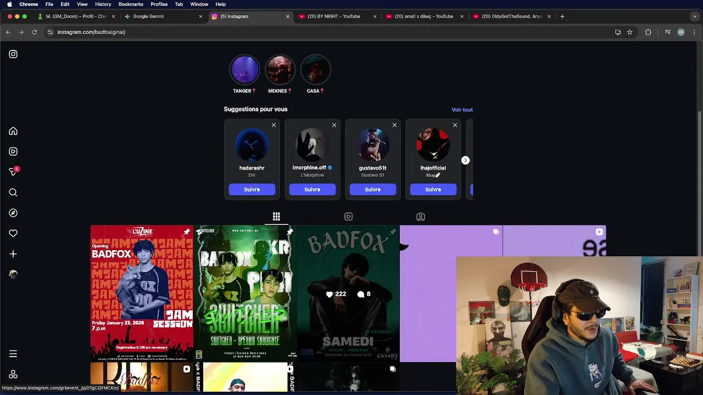Open lmorphine.off username link
This screenshot has height=395, width=703.
pos(309,168)
